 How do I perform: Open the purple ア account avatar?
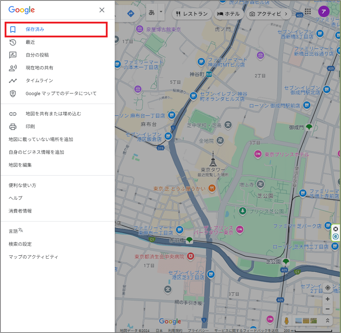pyautogui.click(x=324, y=11)
